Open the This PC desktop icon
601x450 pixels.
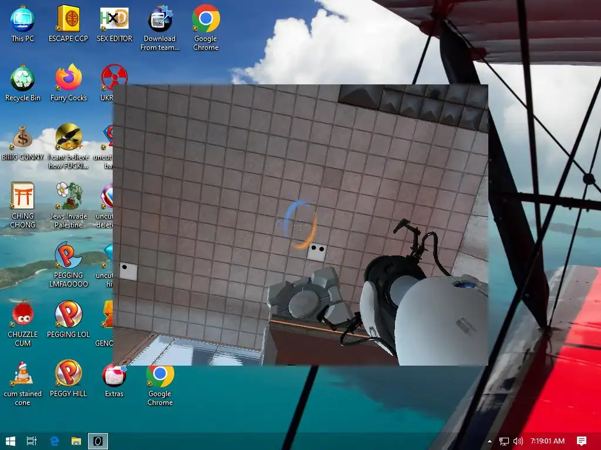coord(22,23)
